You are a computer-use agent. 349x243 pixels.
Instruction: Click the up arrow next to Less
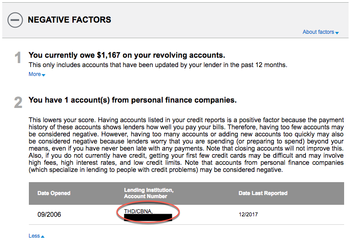click(x=43, y=236)
